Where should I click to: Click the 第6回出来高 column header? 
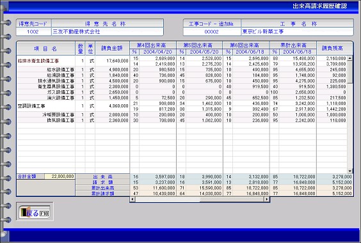tap(246, 45)
